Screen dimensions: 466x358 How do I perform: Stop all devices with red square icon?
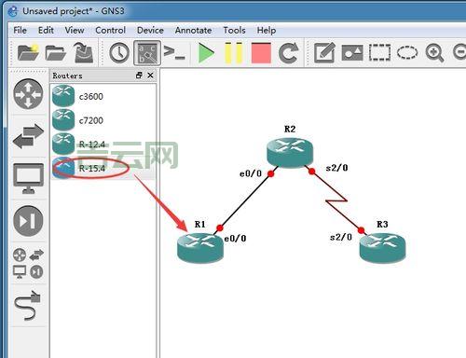tap(261, 53)
